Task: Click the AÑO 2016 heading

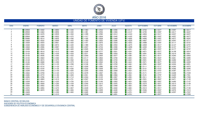Action: (x=99, y=17)
